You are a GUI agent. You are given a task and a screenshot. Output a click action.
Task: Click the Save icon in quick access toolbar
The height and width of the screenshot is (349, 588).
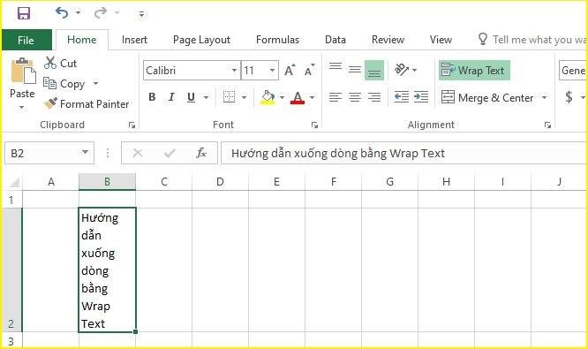pyautogui.click(x=24, y=13)
